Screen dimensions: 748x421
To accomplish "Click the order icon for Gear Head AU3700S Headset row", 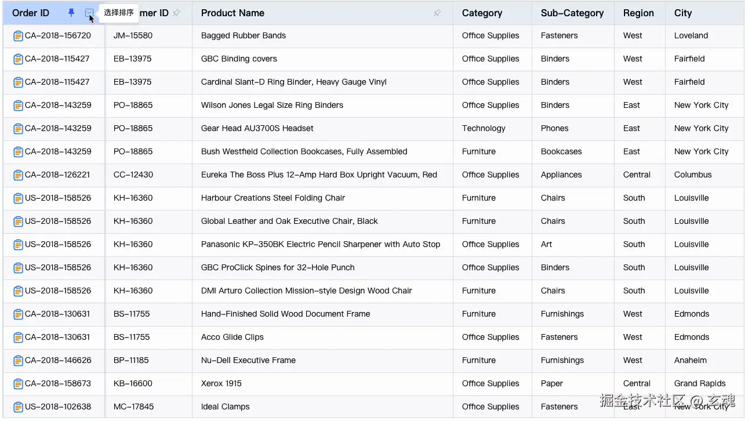I will pyautogui.click(x=18, y=129).
